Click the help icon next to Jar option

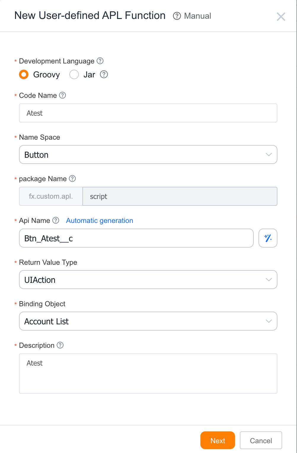[x=104, y=74]
